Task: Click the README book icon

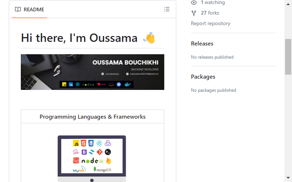Action: coord(18,9)
